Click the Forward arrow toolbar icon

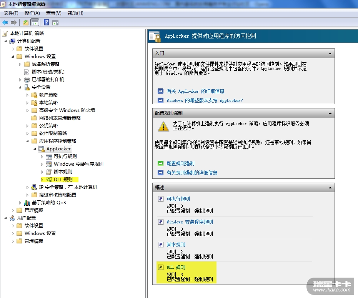click(x=14, y=22)
